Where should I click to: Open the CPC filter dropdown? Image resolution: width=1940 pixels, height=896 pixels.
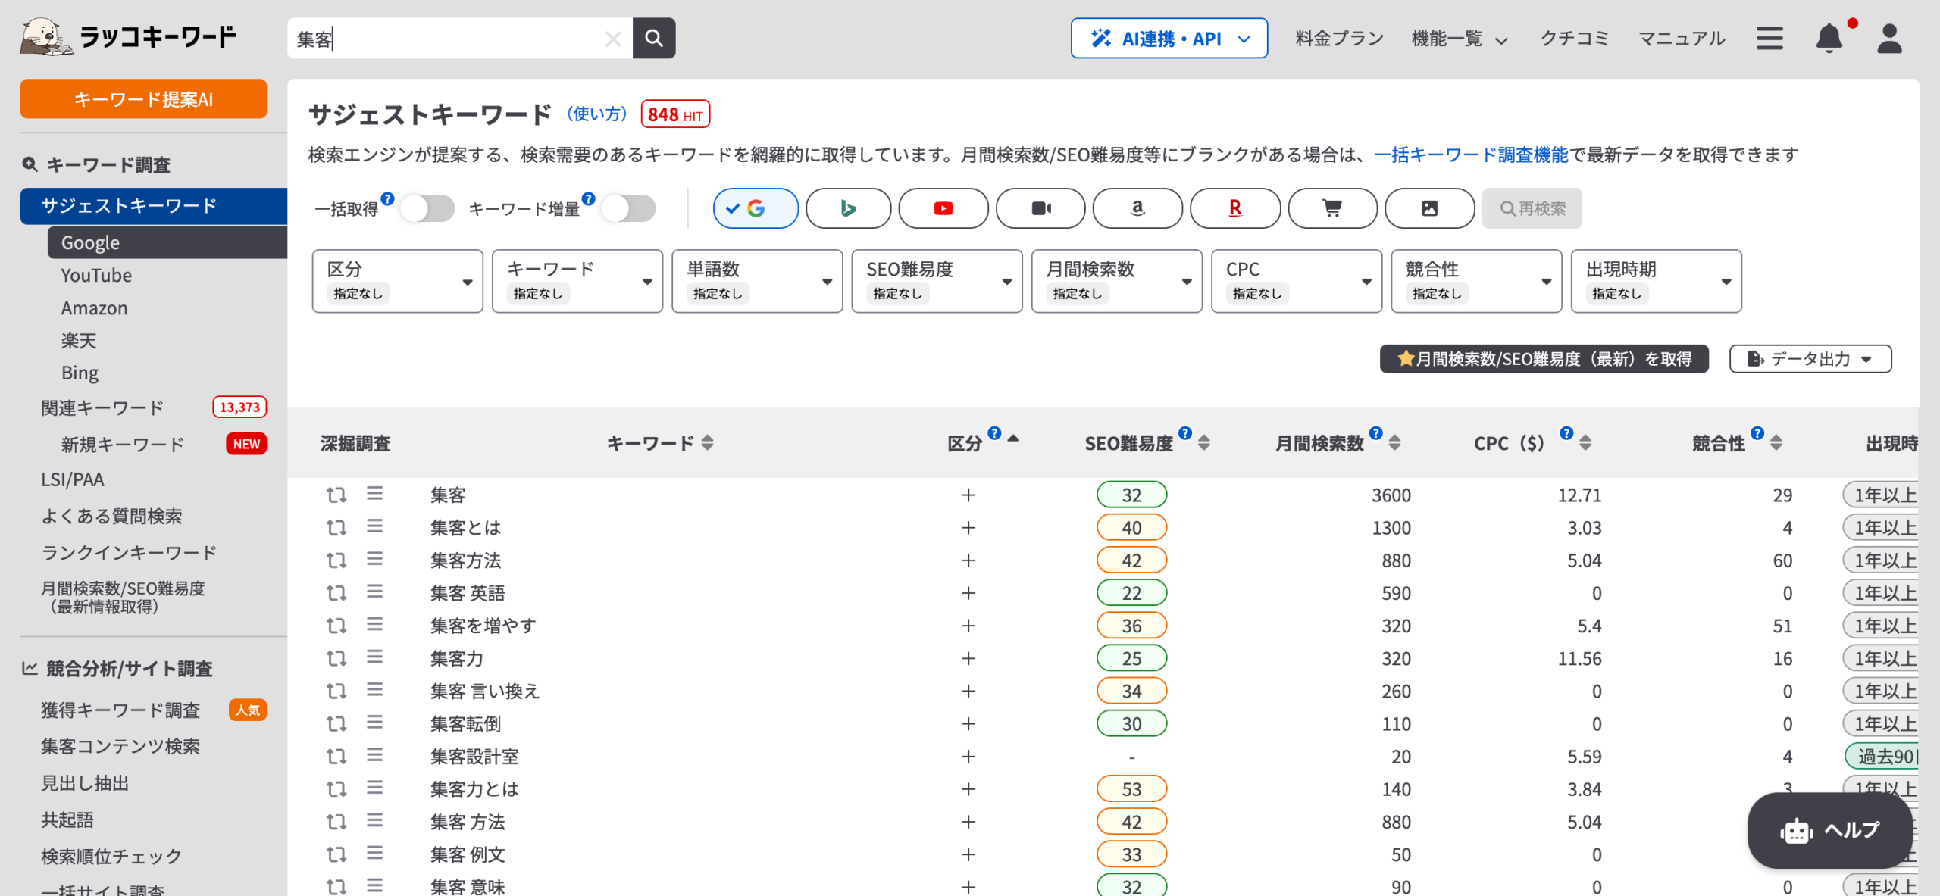pyautogui.click(x=1297, y=281)
